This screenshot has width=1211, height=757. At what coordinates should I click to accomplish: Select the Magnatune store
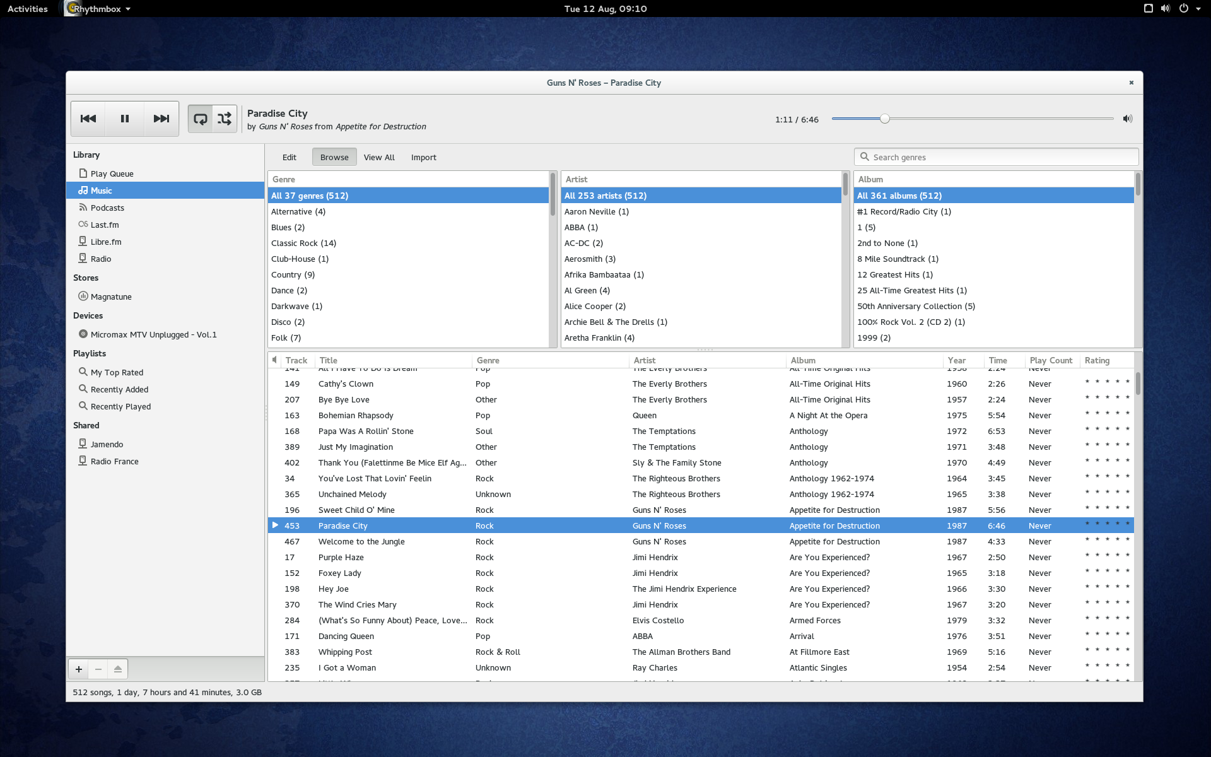111,296
